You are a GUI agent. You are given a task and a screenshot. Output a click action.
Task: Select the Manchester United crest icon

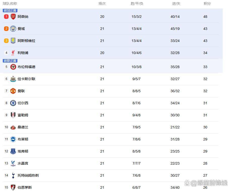(13, 91)
